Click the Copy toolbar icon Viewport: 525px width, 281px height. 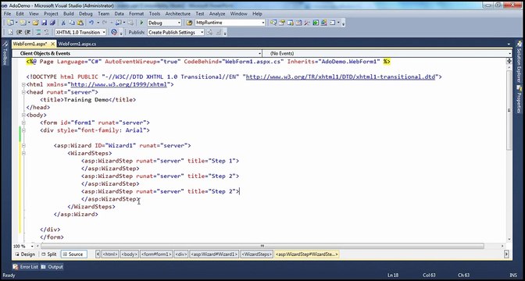click(x=72, y=23)
